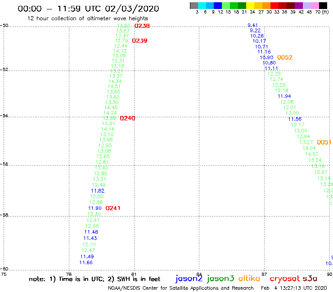Click the red time marker 0241

coord(113,208)
